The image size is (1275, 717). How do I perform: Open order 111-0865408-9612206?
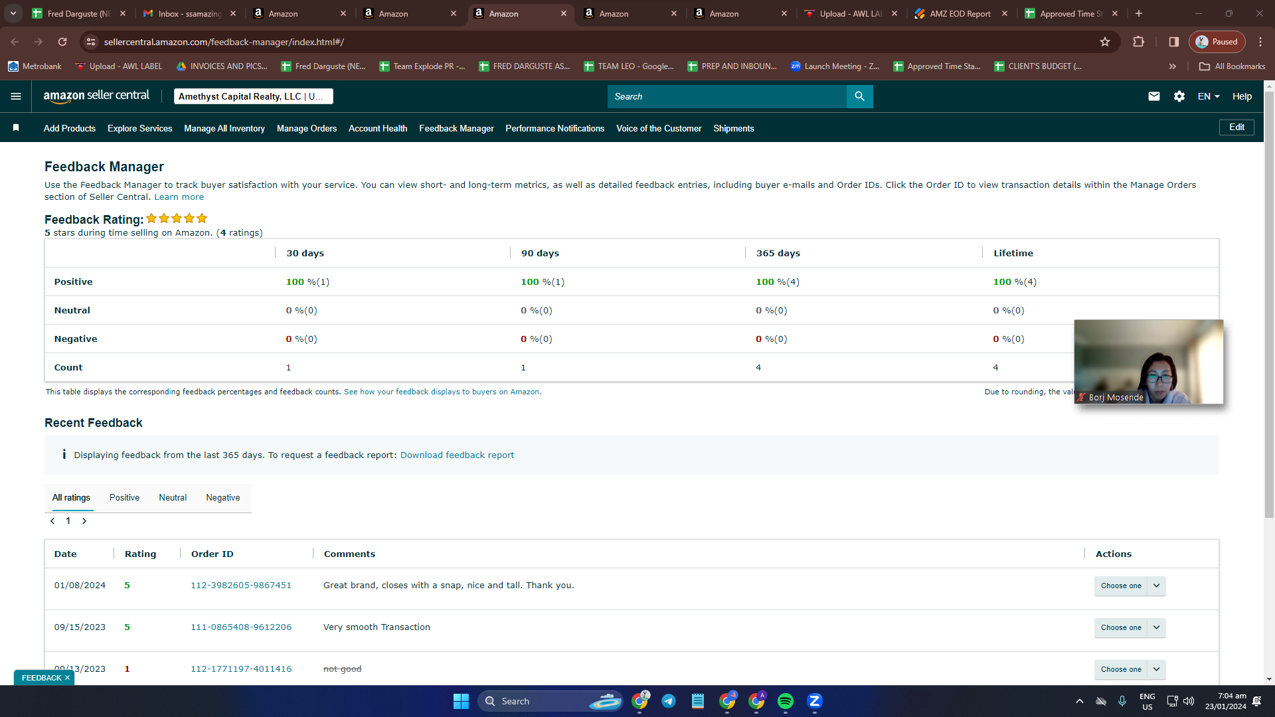pos(241,627)
